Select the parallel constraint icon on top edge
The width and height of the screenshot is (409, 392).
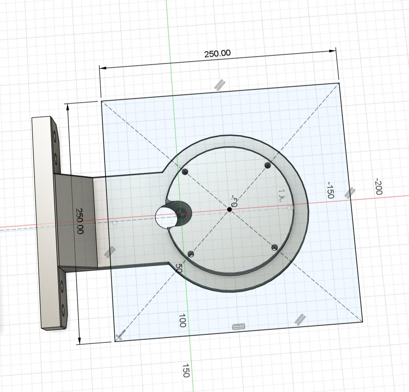pyautogui.click(x=220, y=85)
